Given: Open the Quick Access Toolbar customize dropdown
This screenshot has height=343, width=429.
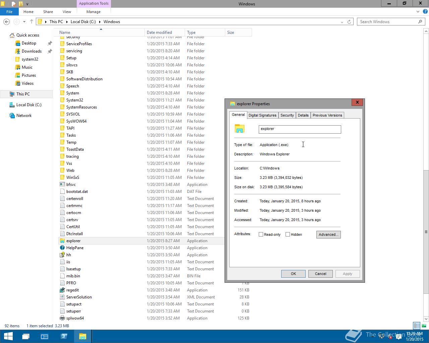Looking at the screenshot, I should (x=27, y=4).
